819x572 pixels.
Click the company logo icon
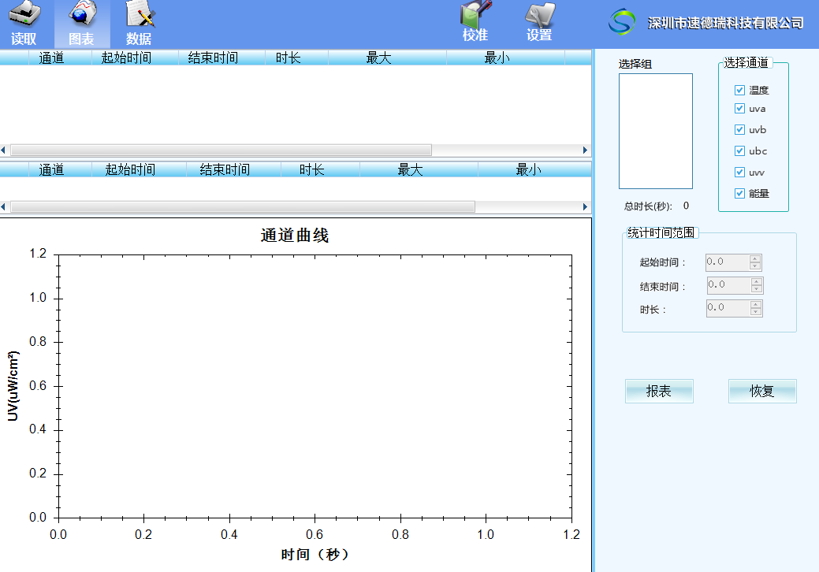coord(622,21)
